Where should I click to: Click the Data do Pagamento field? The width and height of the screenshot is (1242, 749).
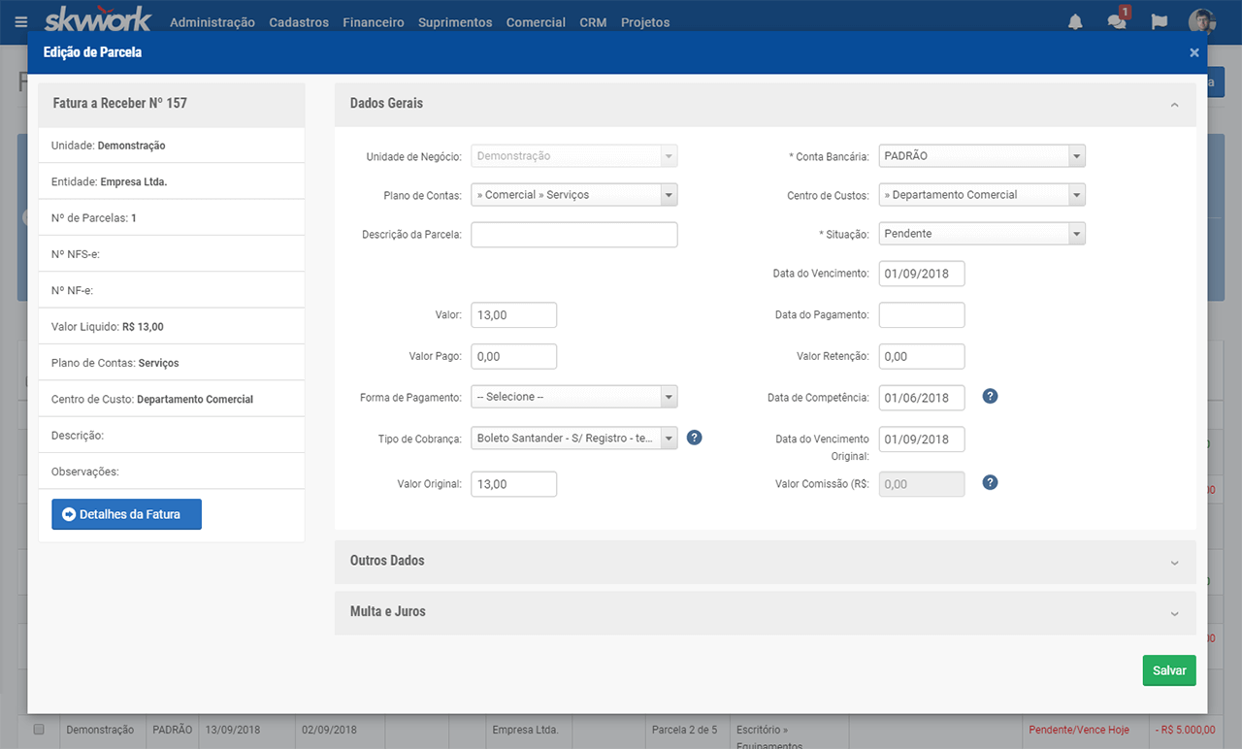[922, 315]
